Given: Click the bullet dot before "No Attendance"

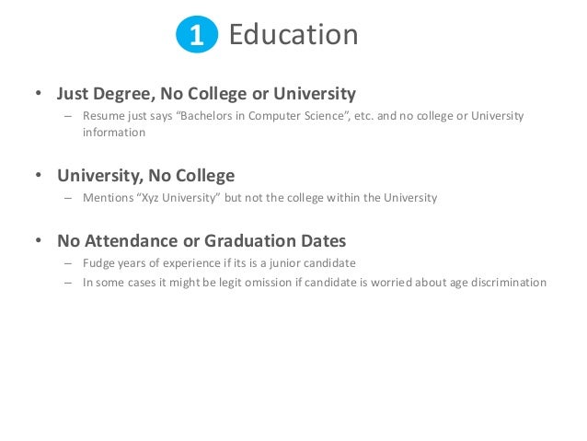Looking at the screenshot, I should click(38, 242).
